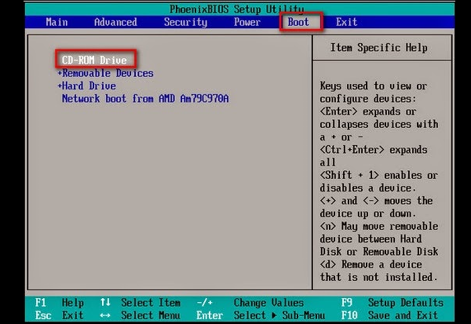Expand the Removable Devices entry
This screenshot has width=471, height=324.
(x=105, y=73)
